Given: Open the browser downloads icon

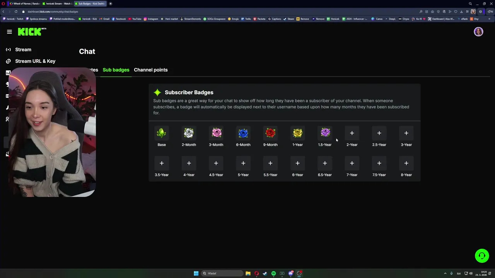Looking at the screenshot, I should click(461, 12).
